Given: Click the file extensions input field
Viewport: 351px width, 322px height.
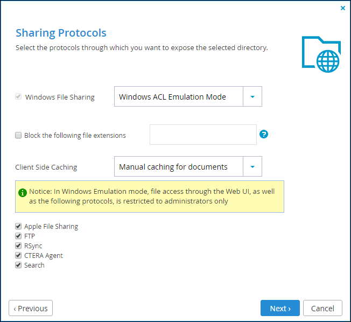Looking at the screenshot, I should 203,135.
